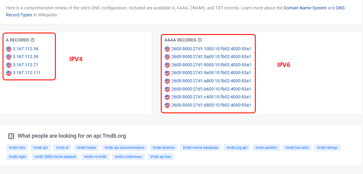Viewport: 363px width, 174px height.
Task: Click the 'tmdb movie database' tag
Action: tap(200, 148)
